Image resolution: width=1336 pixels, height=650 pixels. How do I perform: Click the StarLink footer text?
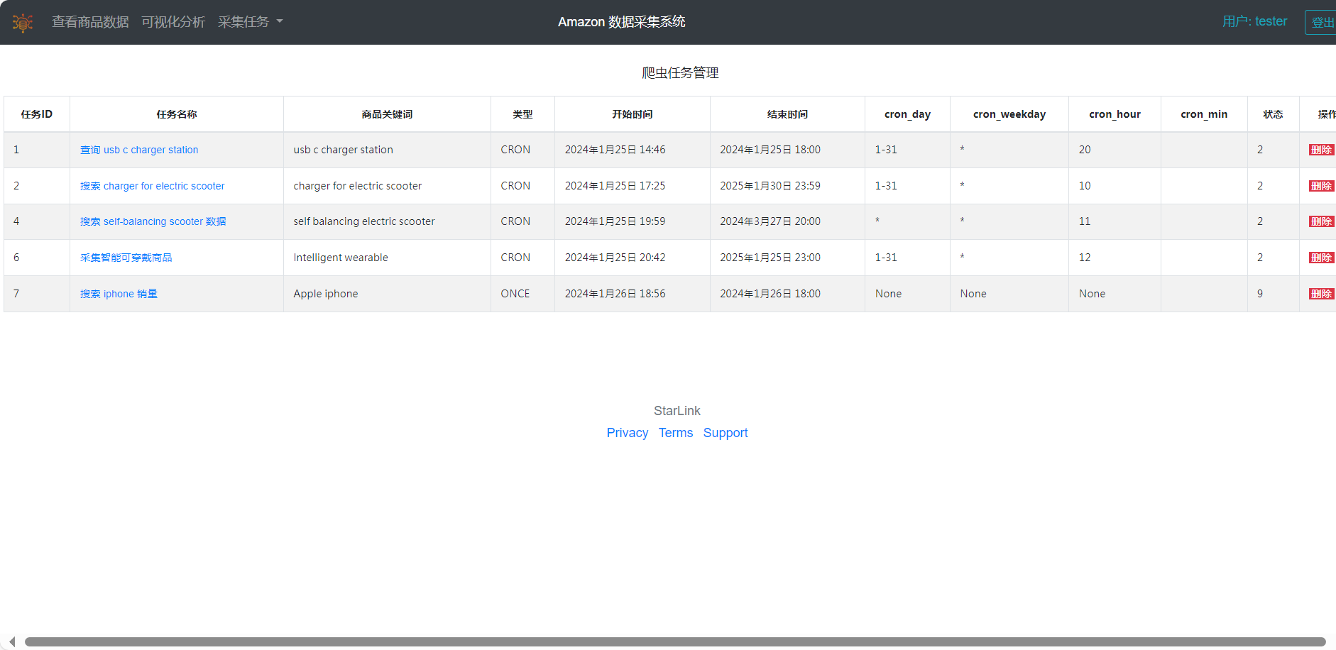pos(677,411)
